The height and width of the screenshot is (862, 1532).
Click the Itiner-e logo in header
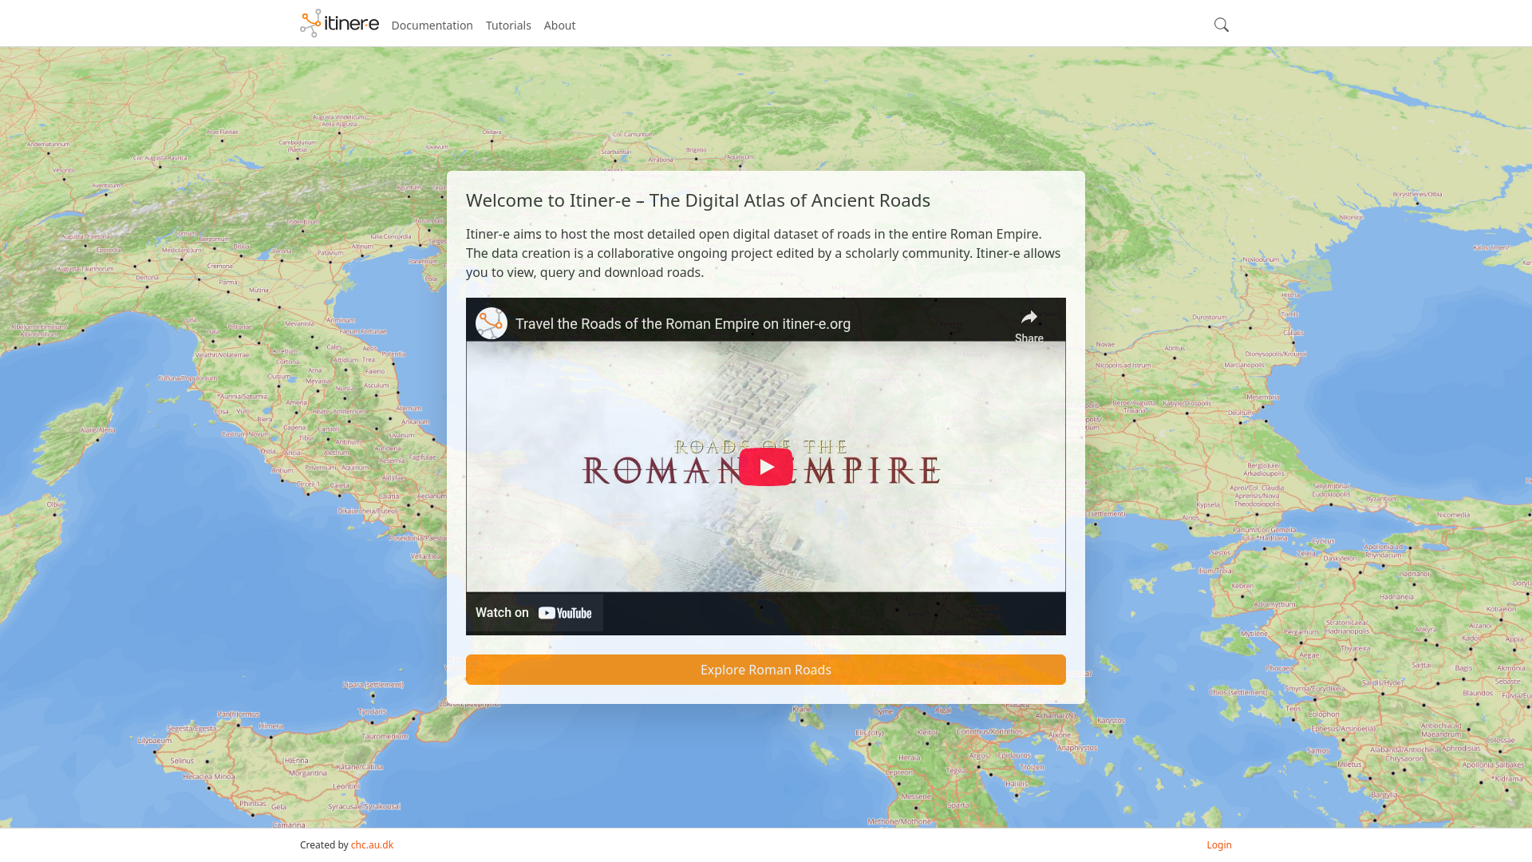pyautogui.click(x=339, y=24)
